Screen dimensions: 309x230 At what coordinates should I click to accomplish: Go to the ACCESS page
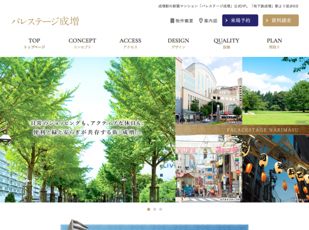tap(130, 44)
